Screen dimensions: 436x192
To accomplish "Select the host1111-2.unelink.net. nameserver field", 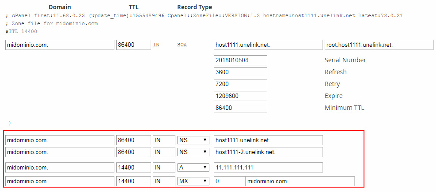I will (x=268, y=152).
